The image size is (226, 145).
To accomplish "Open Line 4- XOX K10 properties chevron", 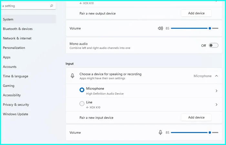I will click(x=216, y=104).
